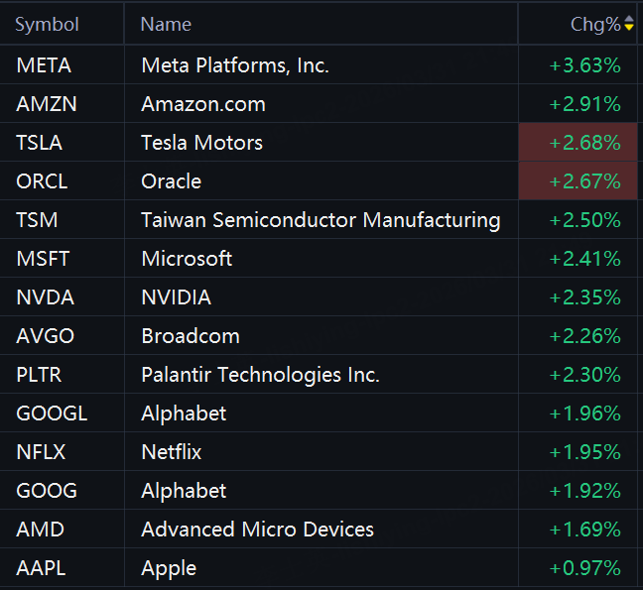Open Taiwan Semiconductor Manufacturing name

pyautogui.click(x=321, y=220)
